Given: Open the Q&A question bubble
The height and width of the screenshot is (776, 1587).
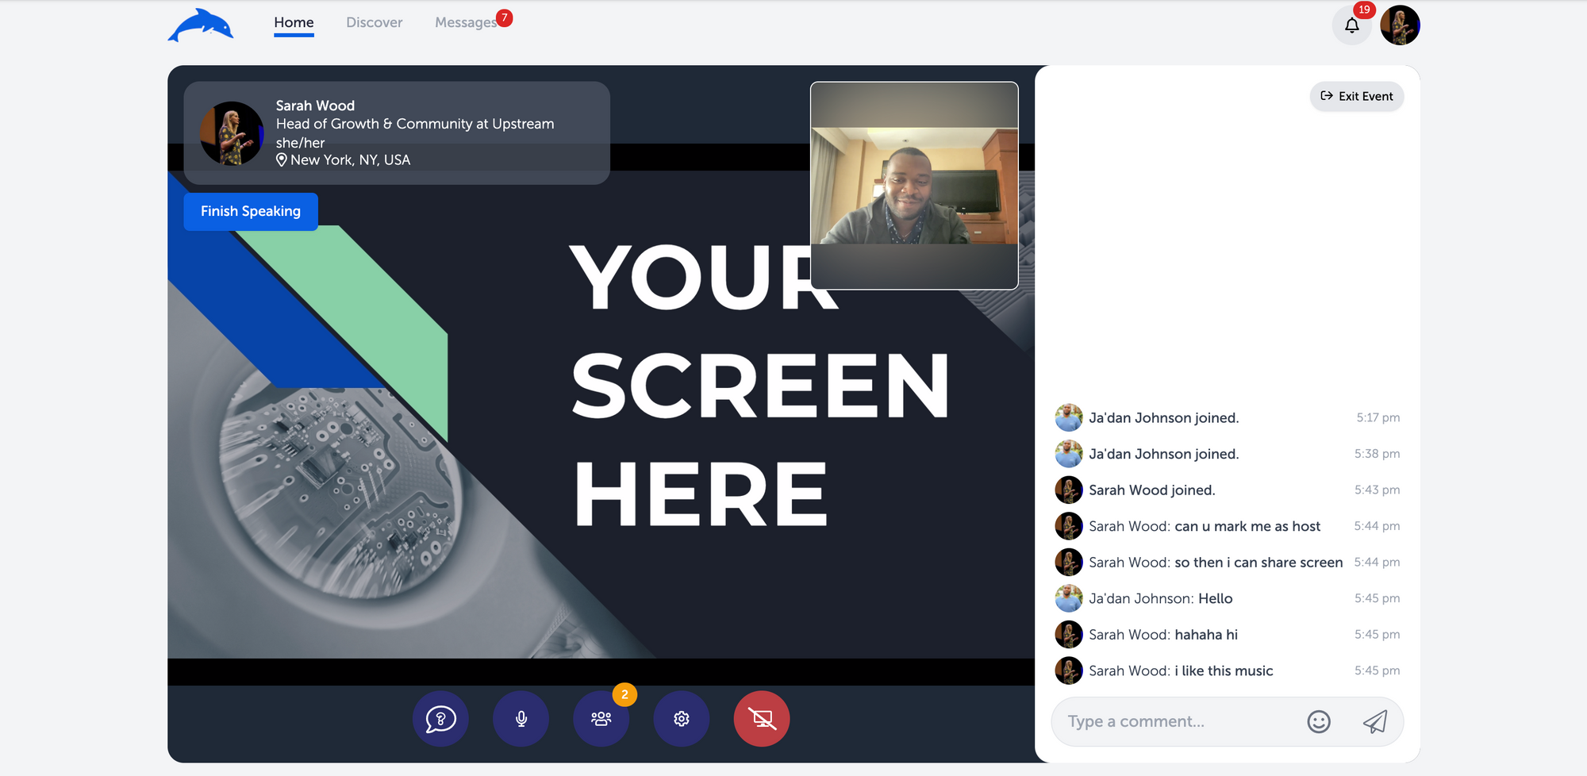Looking at the screenshot, I should [x=440, y=719].
